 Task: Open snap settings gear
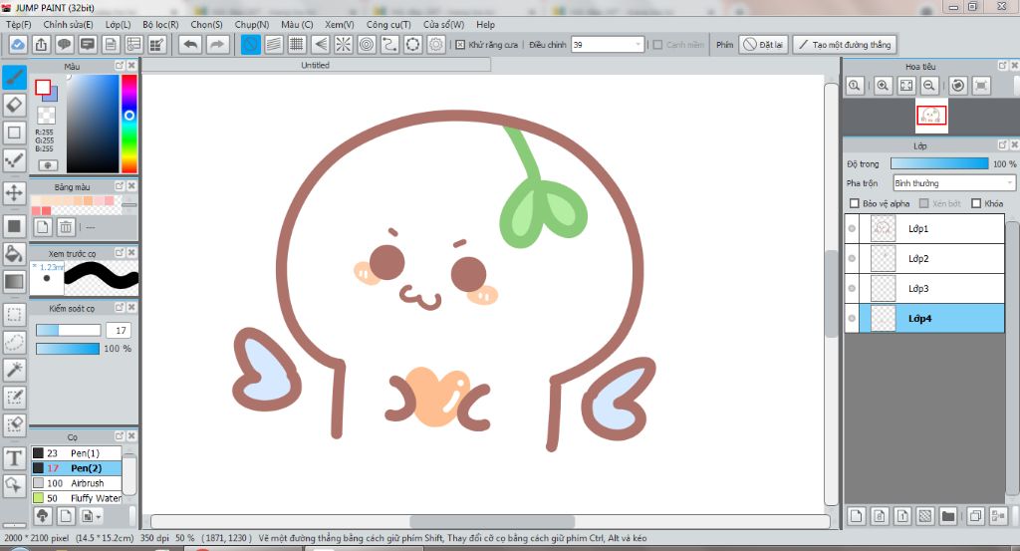click(436, 44)
